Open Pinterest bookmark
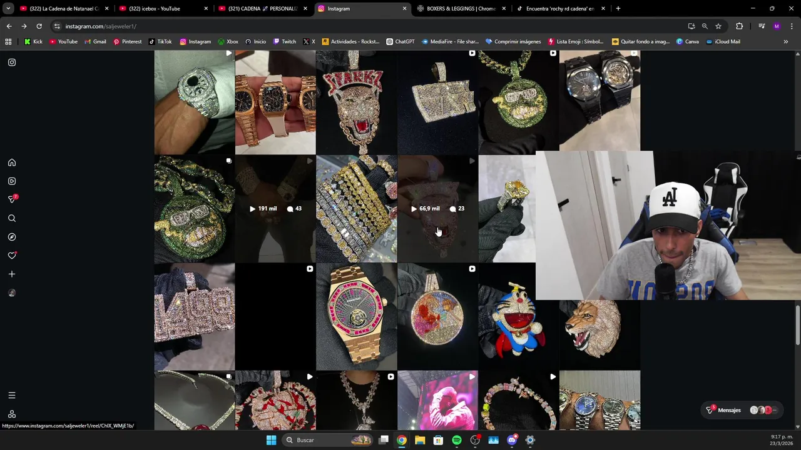Screen dimensions: 801x450 pos(128,41)
